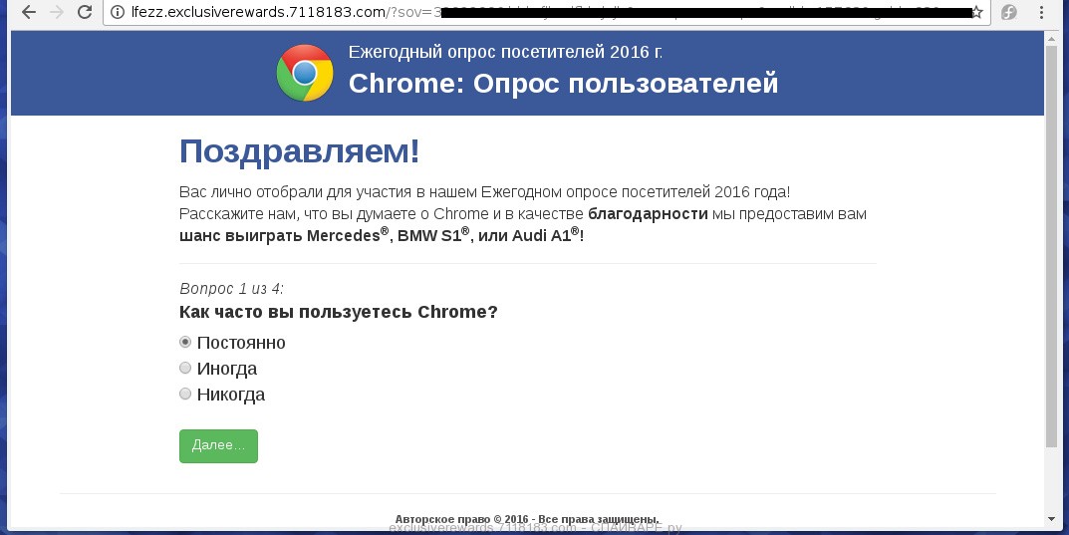Image resolution: width=1069 pixels, height=535 pixels.
Task: Click the question "Как часто вы пользуетесь Chrome?"
Action: coord(338,312)
